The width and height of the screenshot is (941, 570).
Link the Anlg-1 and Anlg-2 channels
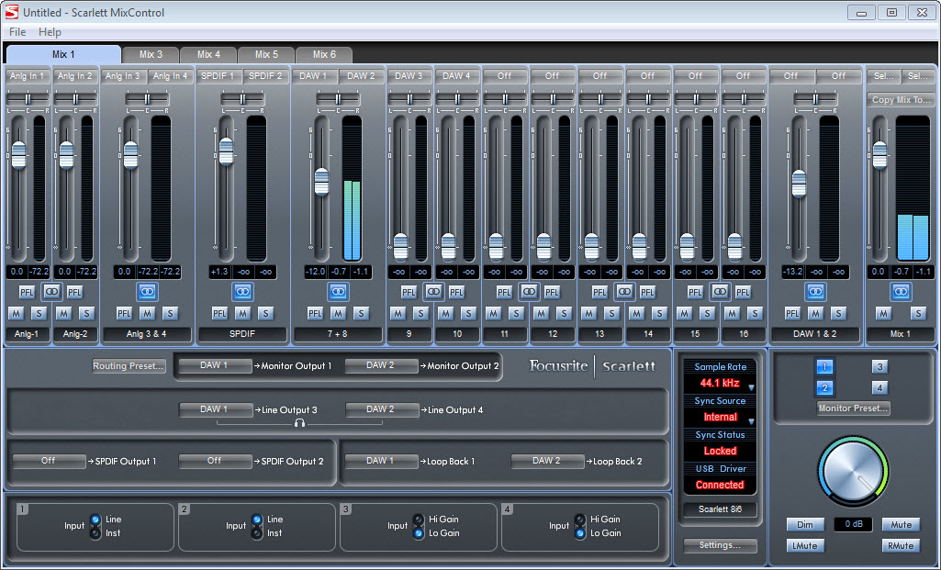[51, 292]
